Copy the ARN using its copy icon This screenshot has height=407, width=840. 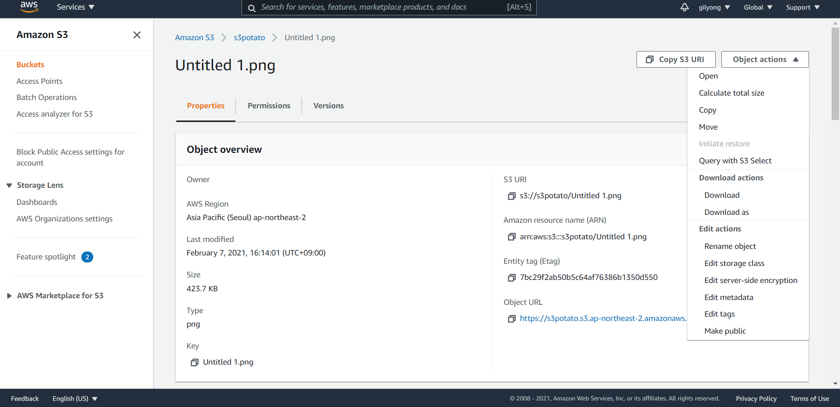click(x=511, y=237)
